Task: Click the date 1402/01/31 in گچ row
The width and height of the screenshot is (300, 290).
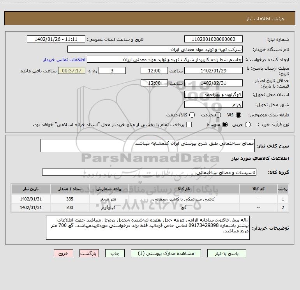Action: tap(31, 207)
